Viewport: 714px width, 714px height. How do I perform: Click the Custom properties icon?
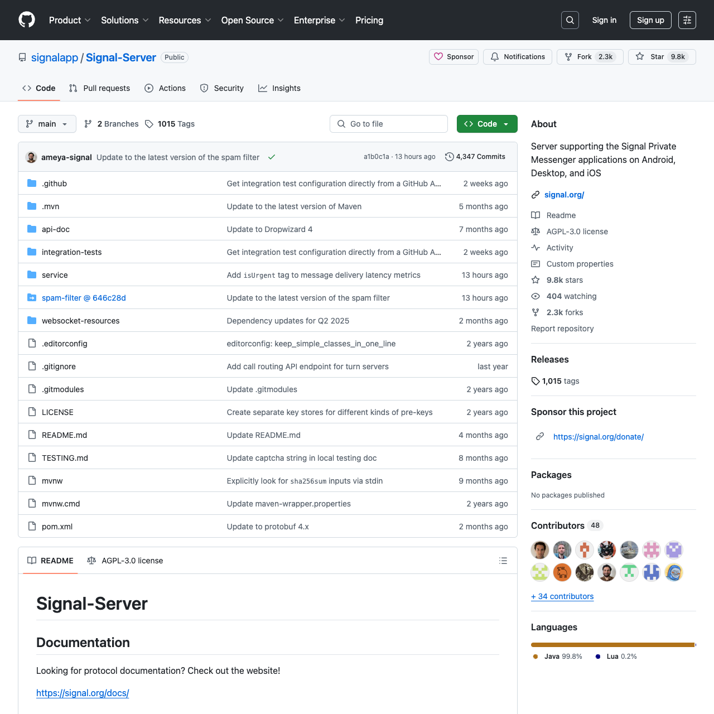tap(535, 264)
